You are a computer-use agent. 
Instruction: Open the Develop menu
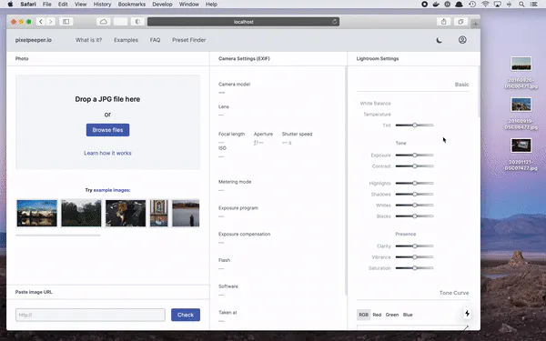pos(162,5)
